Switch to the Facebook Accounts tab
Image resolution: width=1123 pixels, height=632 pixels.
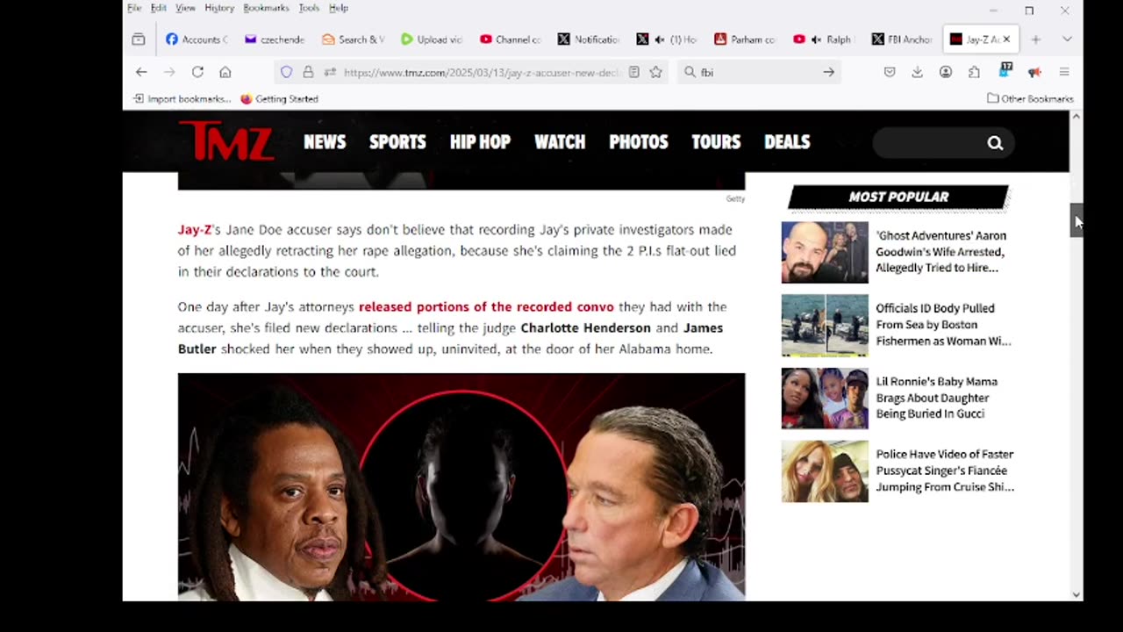pos(197,39)
